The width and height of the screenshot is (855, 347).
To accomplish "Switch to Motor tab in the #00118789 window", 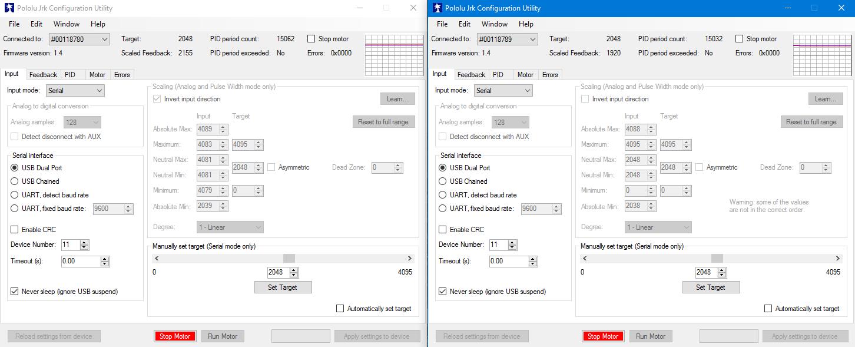I will [x=525, y=75].
